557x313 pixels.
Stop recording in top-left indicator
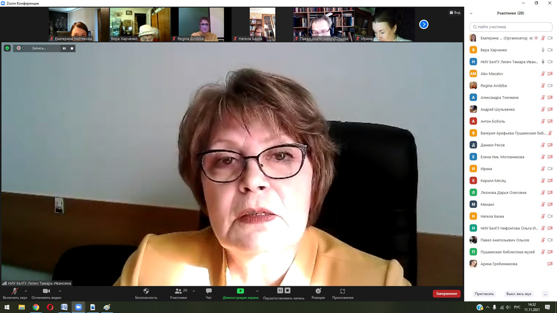coord(72,48)
